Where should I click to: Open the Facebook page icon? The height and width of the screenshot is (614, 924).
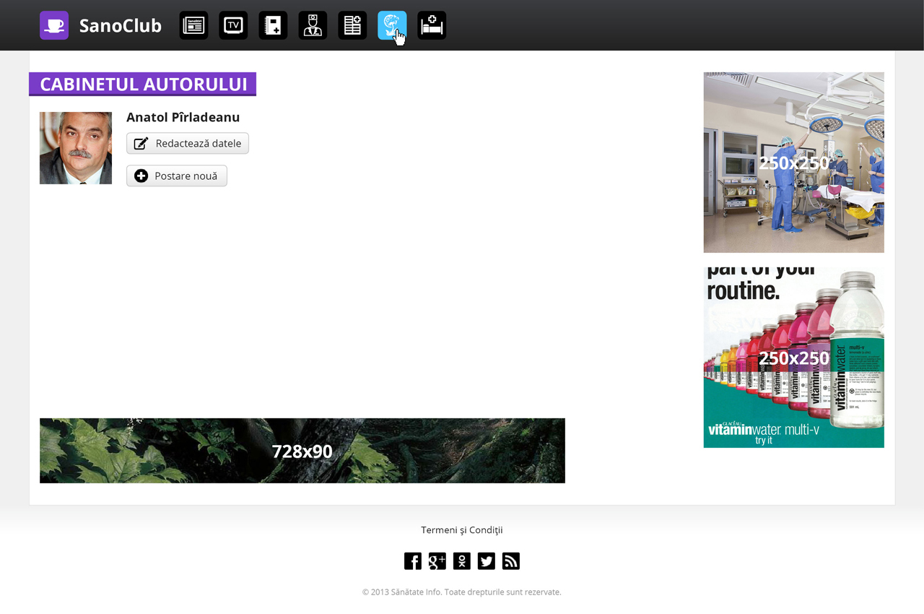[x=413, y=561]
